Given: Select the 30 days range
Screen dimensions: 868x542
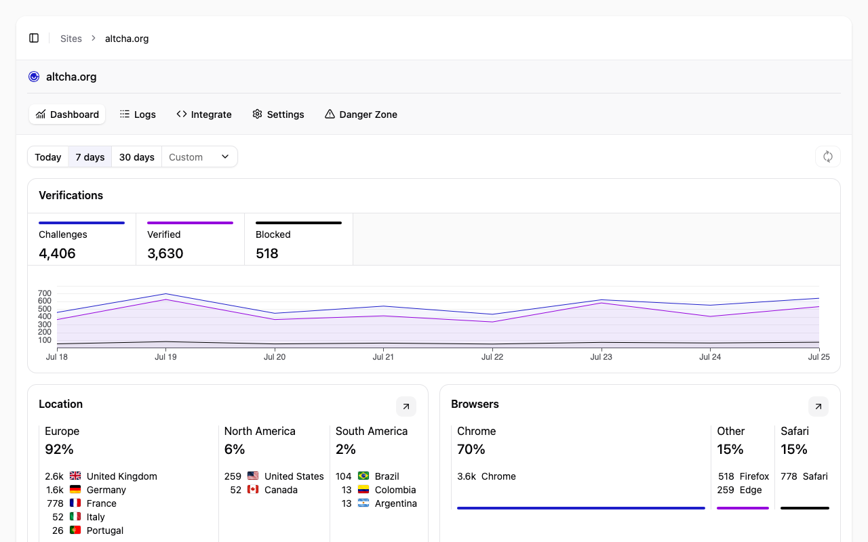Looking at the screenshot, I should pyautogui.click(x=137, y=157).
